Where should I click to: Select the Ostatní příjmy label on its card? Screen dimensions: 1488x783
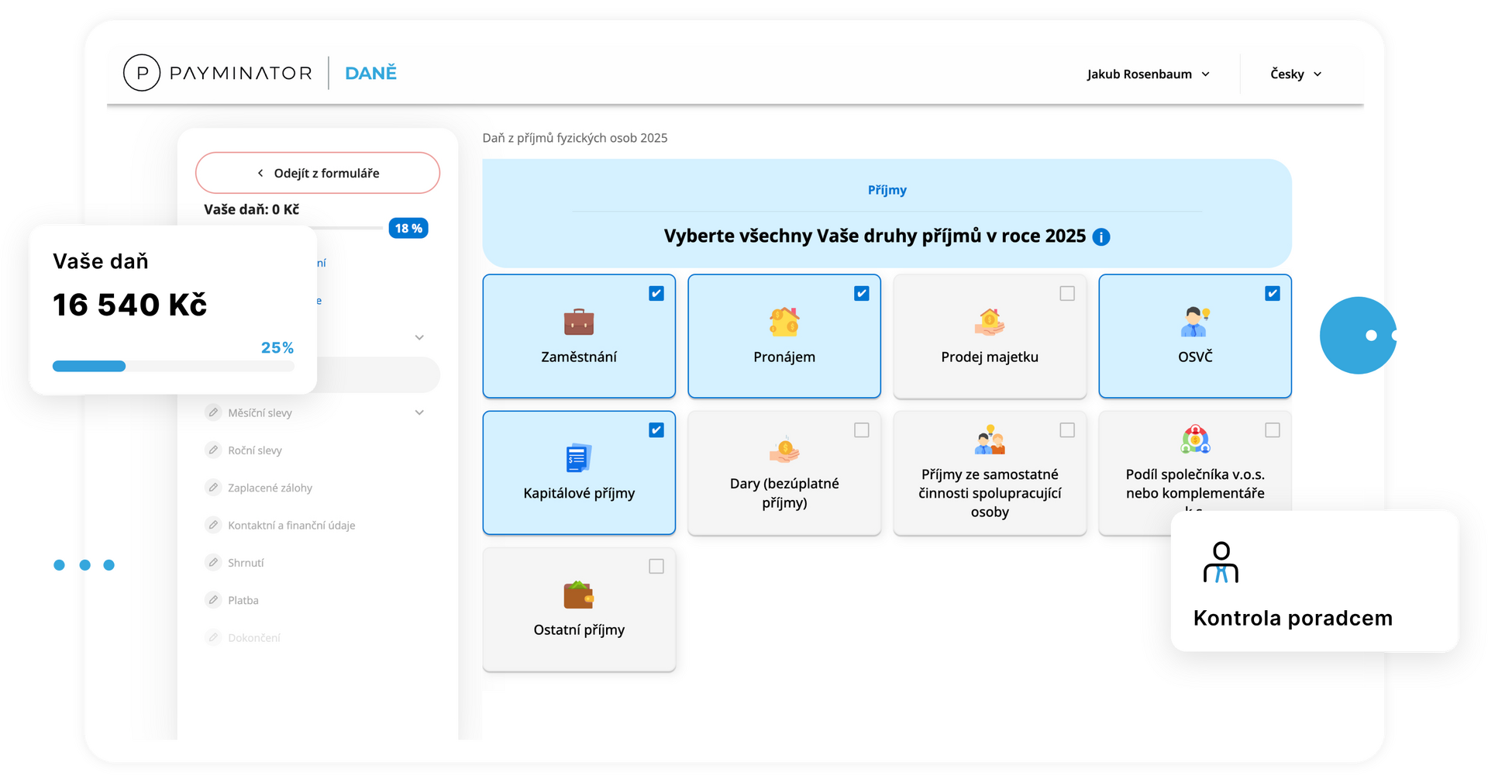tap(579, 630)
